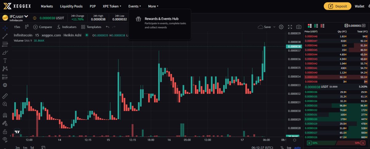
Task: Open the chart patterns tool
Action: (x=5, y=69)
